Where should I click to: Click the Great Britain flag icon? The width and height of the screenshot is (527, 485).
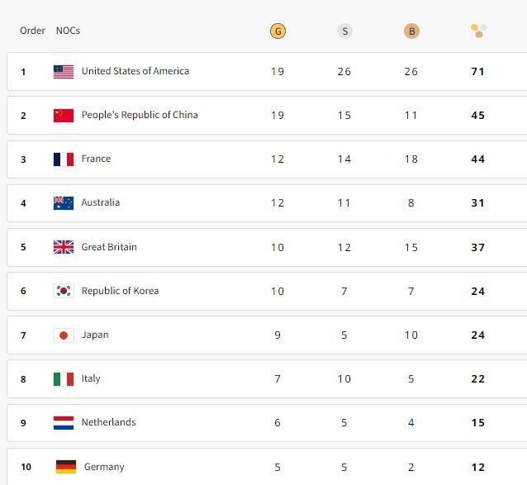coord(64,247)
